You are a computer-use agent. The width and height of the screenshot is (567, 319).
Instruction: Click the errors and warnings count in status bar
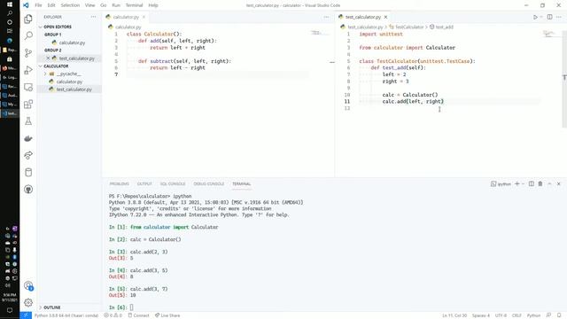coord(113,315)
